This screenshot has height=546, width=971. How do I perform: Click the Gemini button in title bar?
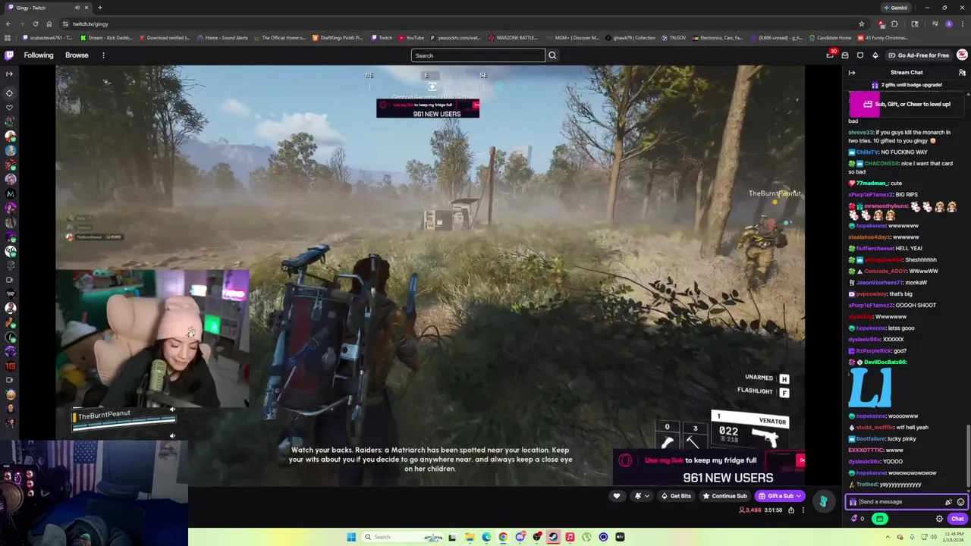pyautogui.click(x=895, y=8)
